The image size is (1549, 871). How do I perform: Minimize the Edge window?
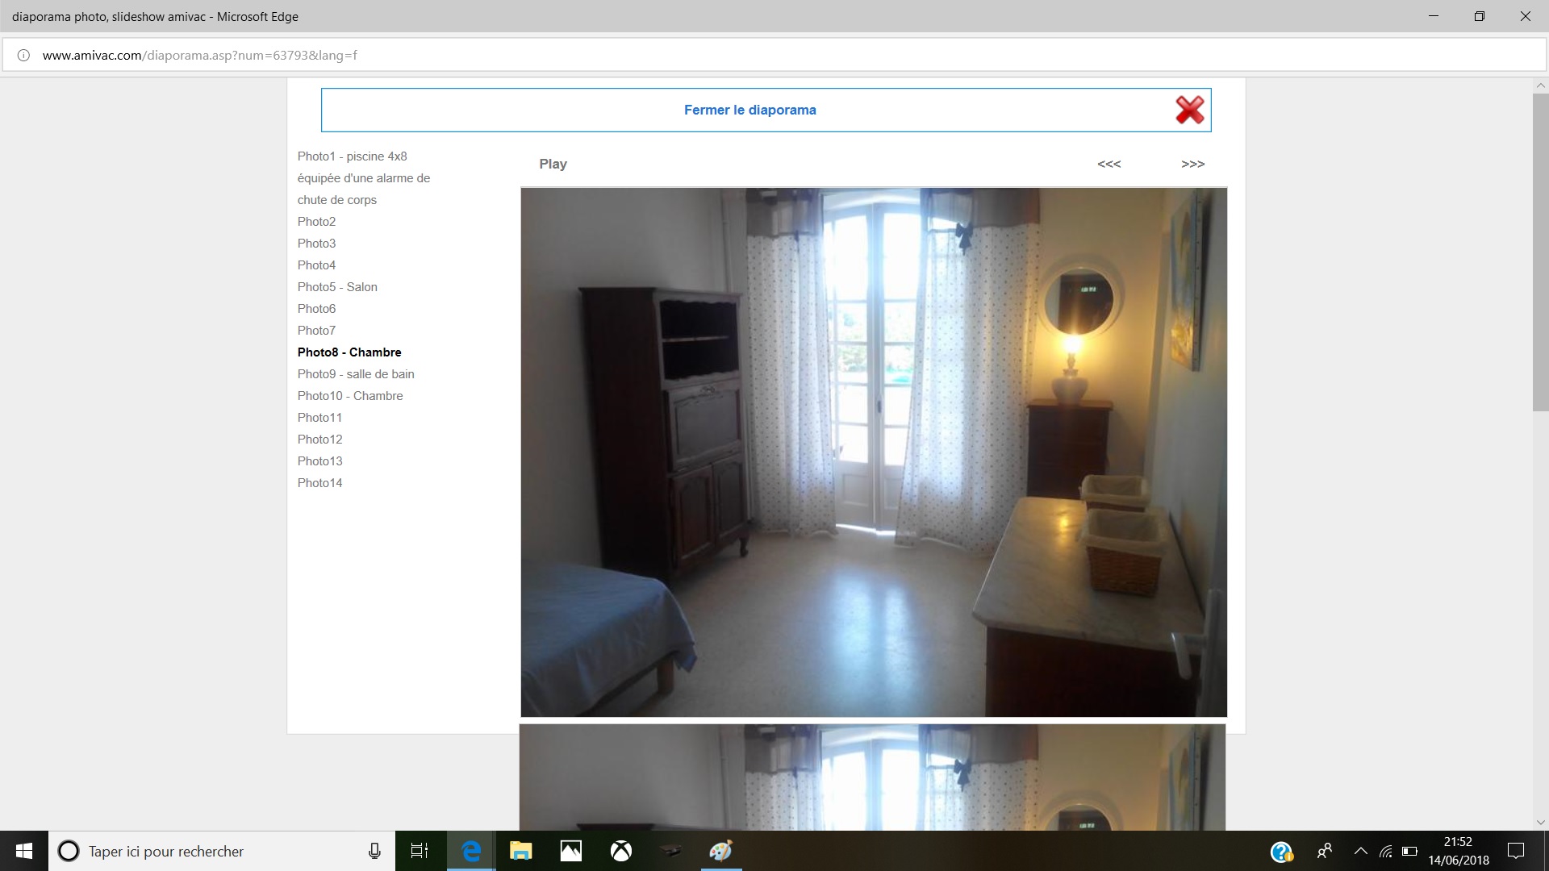click(1434, 16)
